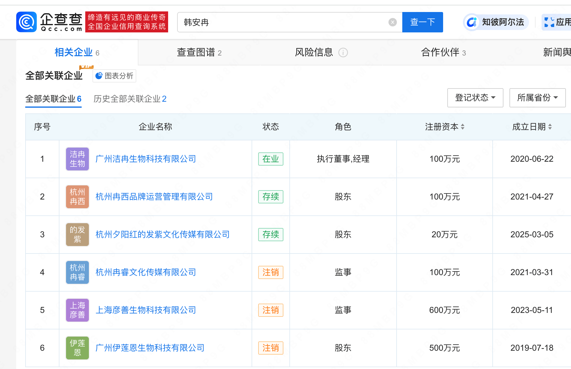Switch to the 相关企业 tab

tap(77, 52)
